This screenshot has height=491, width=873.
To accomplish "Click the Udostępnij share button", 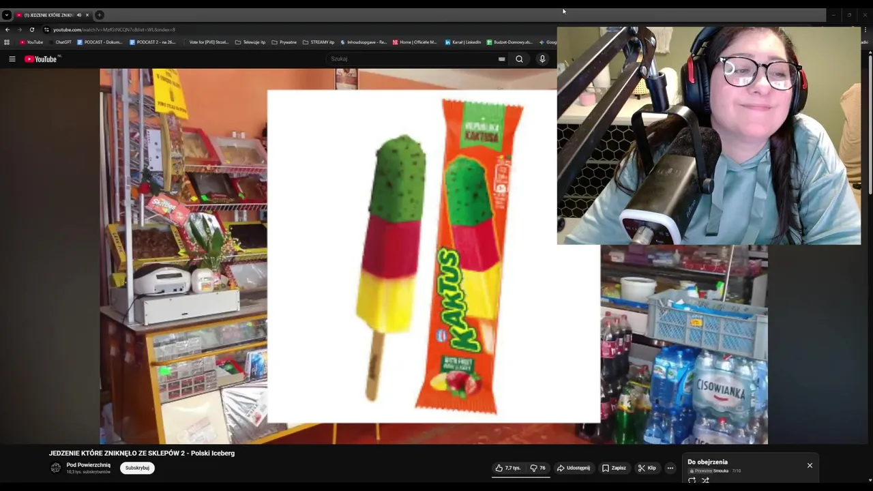I will click(574, 468).
